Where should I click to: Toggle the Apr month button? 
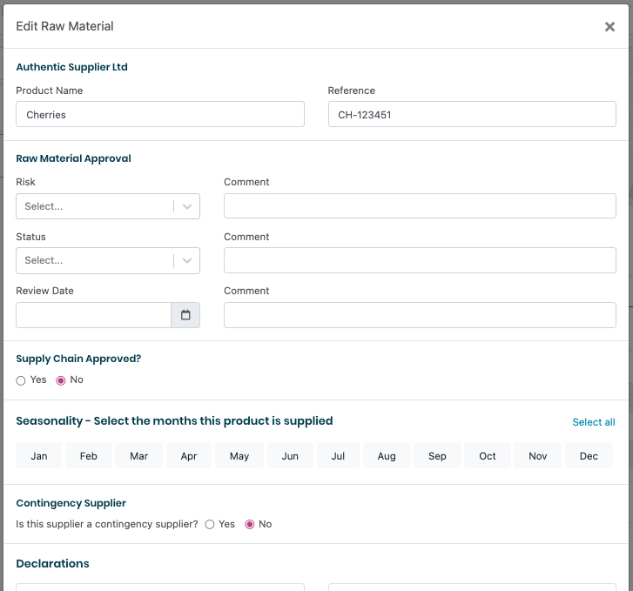[188, 456]
